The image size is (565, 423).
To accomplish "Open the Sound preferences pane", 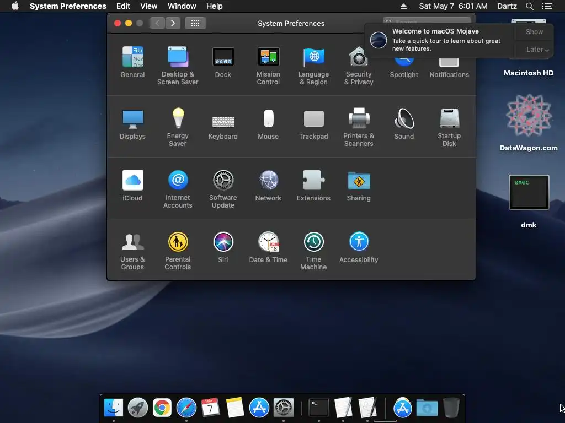I will click(404, 124).
